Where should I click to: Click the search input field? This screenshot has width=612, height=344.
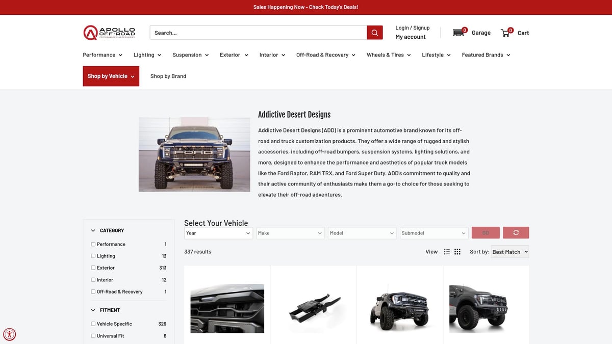[258, 33]
